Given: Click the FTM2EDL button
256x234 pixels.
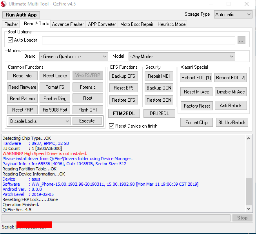Looking at the screenshot, I should (x=124, y=113).
